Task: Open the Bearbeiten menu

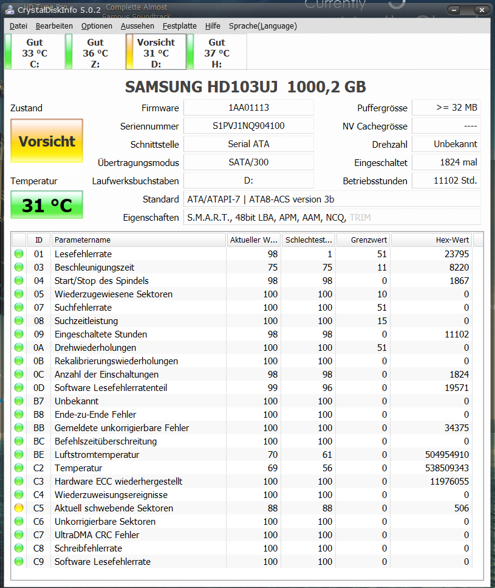Action: pyautogui.click(x=54, y=26)
